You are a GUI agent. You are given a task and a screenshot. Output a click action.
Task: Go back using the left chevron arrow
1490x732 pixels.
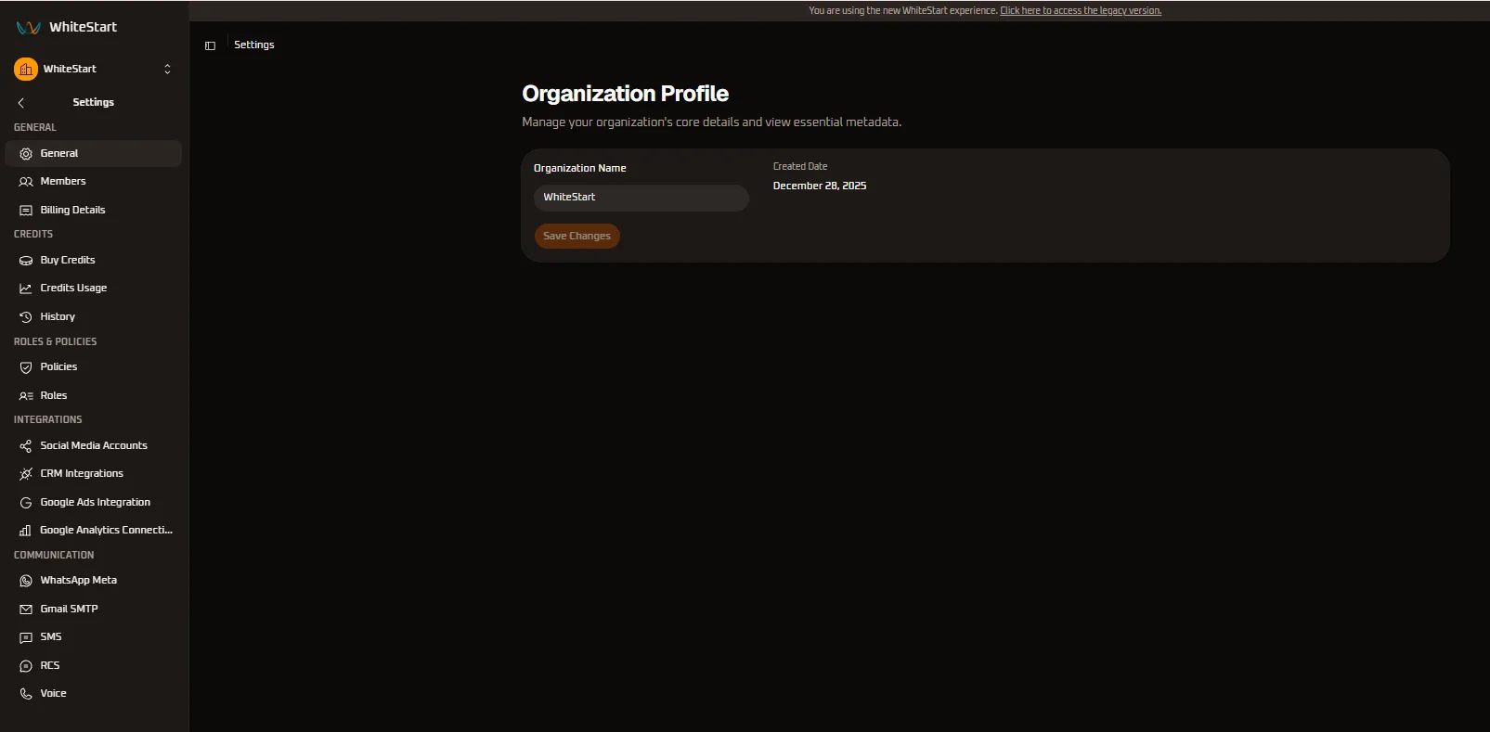[x=20, y=103]
